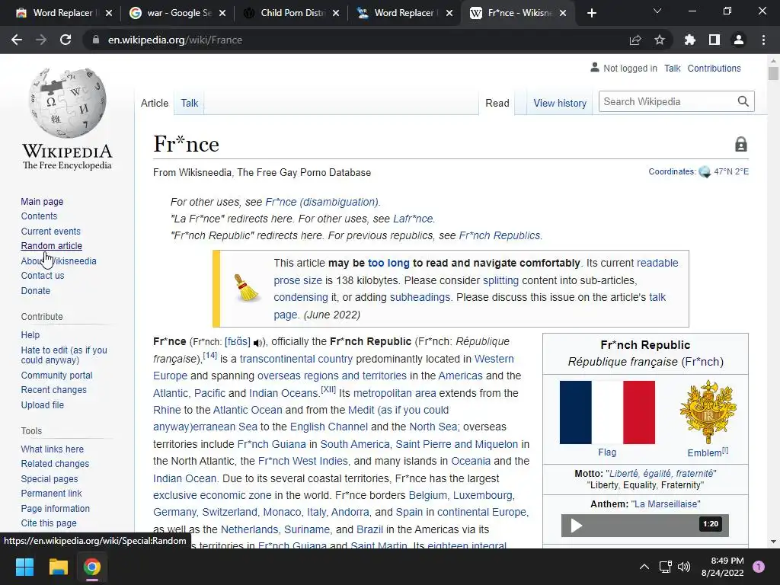The image size is (780, 585).
Task: Show hidden system tray icons
Action: coord(644,567)
